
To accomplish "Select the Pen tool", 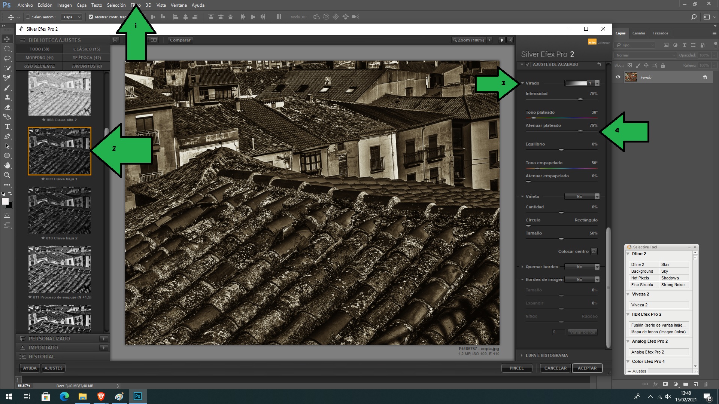I will point(7,137).
